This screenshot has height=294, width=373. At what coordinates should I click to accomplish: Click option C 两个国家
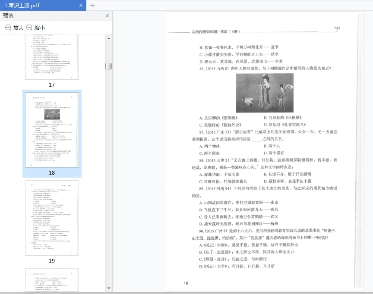tap(209, 153)
